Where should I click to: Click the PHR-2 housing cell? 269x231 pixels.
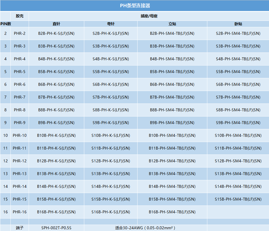[19, 33]
